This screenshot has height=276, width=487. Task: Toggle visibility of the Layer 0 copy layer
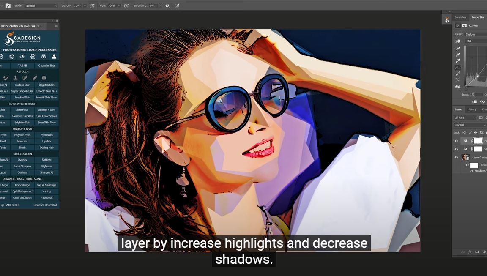pos(456,157)
